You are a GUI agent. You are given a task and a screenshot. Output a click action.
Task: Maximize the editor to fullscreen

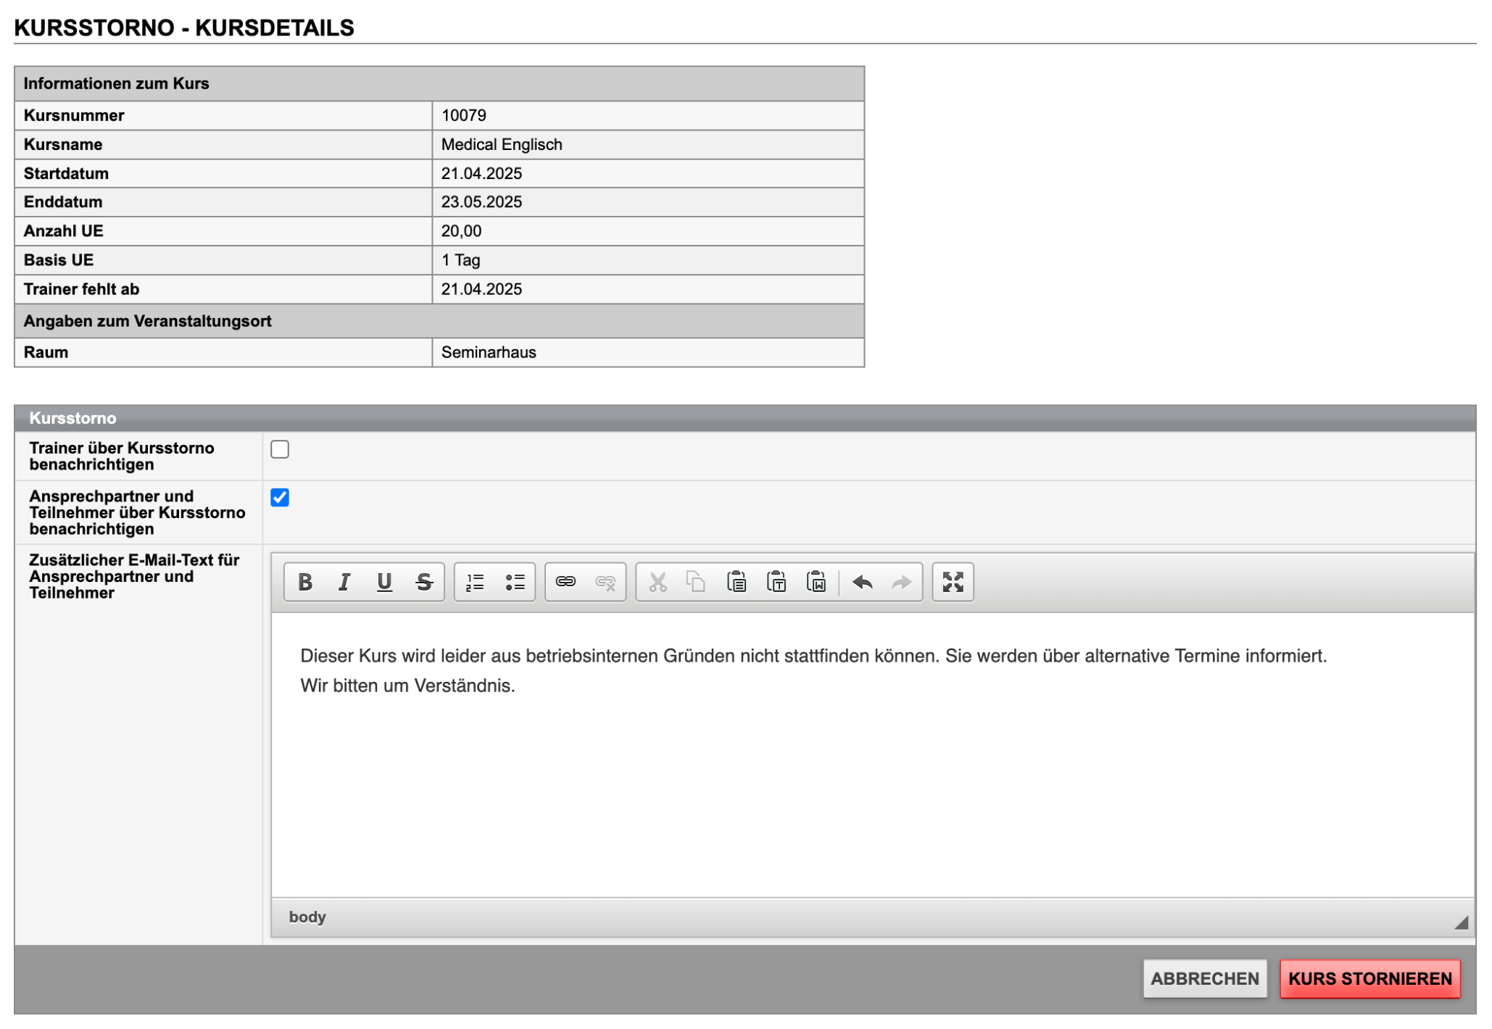[x=953, y=582]
